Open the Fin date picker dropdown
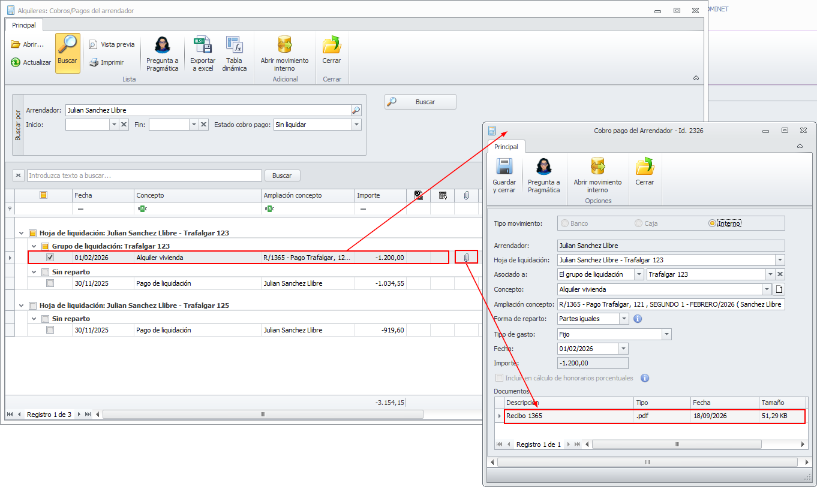The height and width of the screenshot is (487, 817). click(x=194, y=125)
